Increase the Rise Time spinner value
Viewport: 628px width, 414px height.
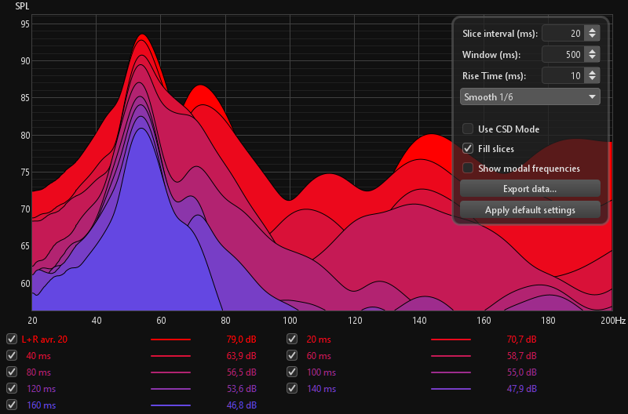coord(593,72)
